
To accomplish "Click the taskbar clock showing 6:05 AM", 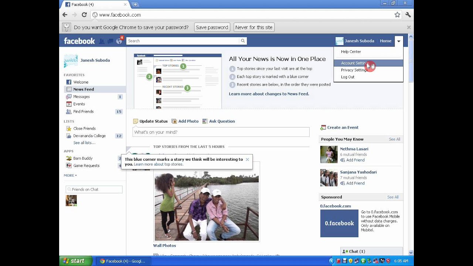I will point(401,261).
